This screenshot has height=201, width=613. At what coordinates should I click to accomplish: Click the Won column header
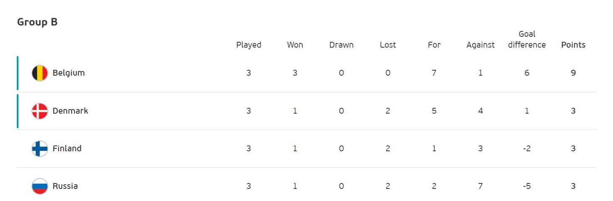tap(295, 45)
